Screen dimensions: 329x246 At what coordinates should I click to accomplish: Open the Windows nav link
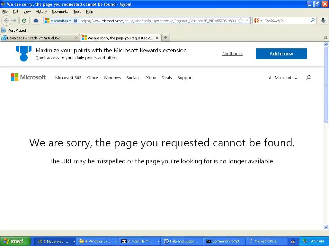112,78
